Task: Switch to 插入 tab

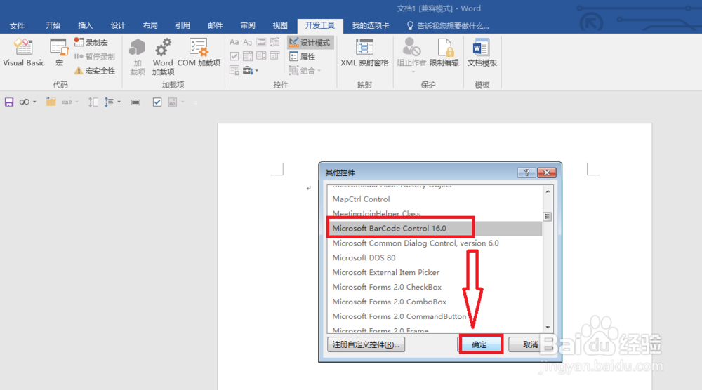Action: coord(85,25)
